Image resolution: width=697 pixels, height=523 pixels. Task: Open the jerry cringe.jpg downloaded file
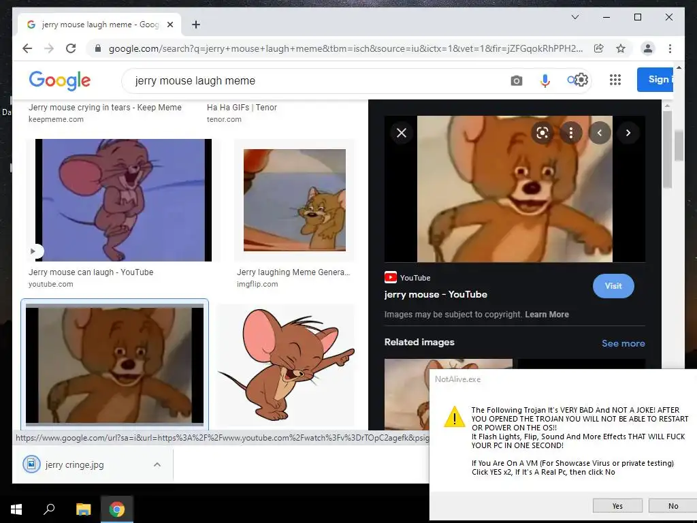point(75,464)
